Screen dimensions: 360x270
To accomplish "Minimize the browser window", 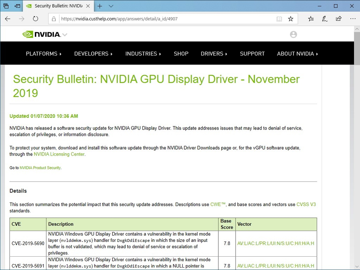I will [319, 6].
